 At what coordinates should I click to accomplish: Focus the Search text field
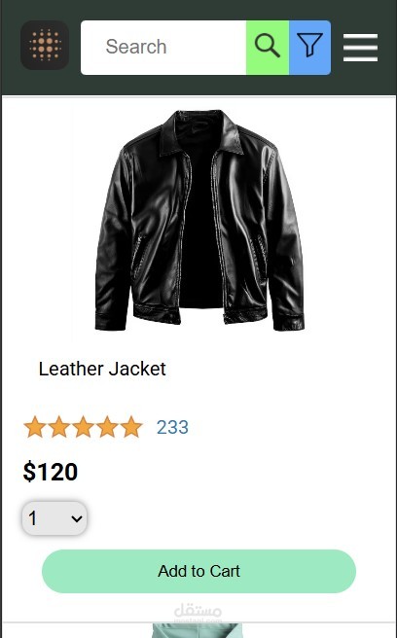tap(163, 48)
